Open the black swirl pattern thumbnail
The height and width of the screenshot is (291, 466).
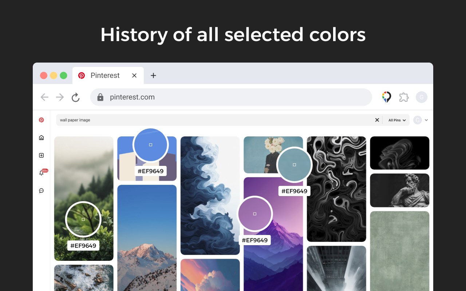336,189
